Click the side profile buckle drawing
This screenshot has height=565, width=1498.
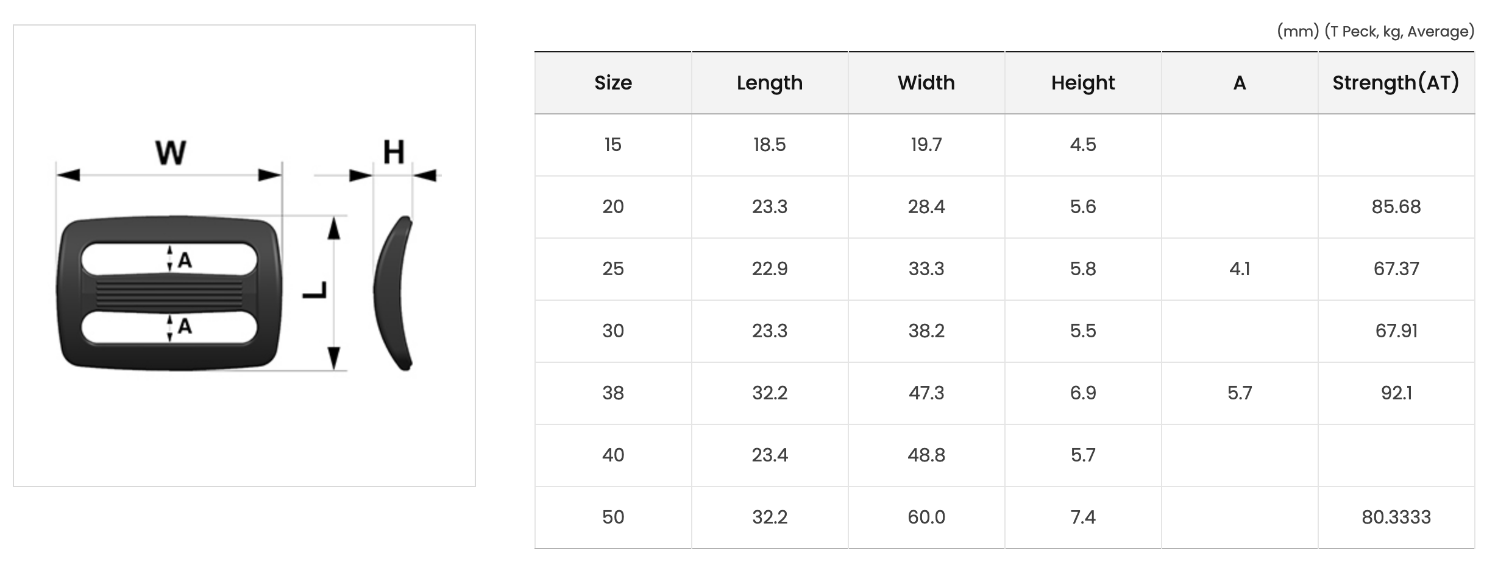coord(394,293)
